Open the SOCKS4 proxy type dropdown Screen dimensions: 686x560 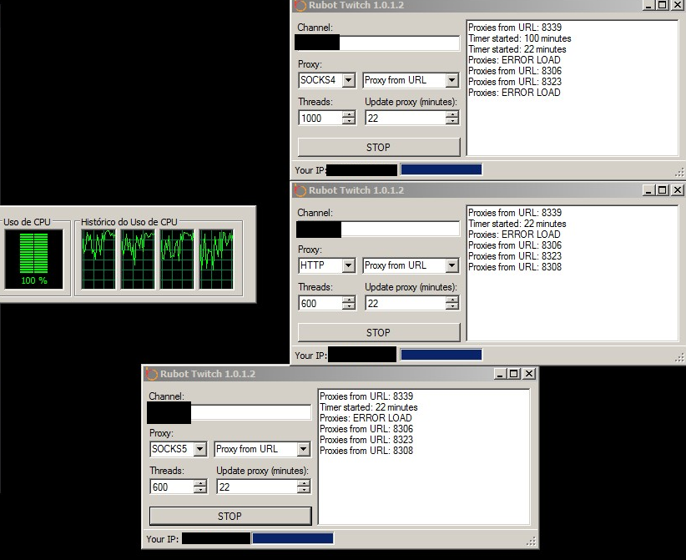[348, 81]
